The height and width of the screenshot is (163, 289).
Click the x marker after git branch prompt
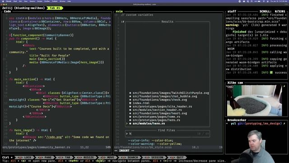pyautogui.click(x=284, y=124)
